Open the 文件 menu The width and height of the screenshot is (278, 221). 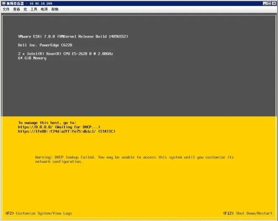[6, 9]
